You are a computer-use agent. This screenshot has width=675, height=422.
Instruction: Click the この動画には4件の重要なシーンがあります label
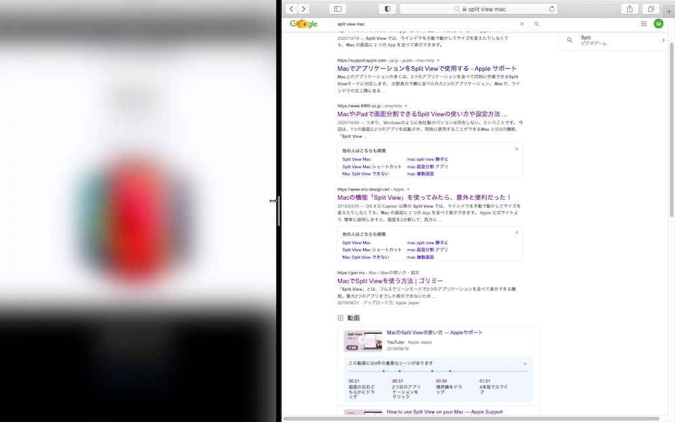391,363
